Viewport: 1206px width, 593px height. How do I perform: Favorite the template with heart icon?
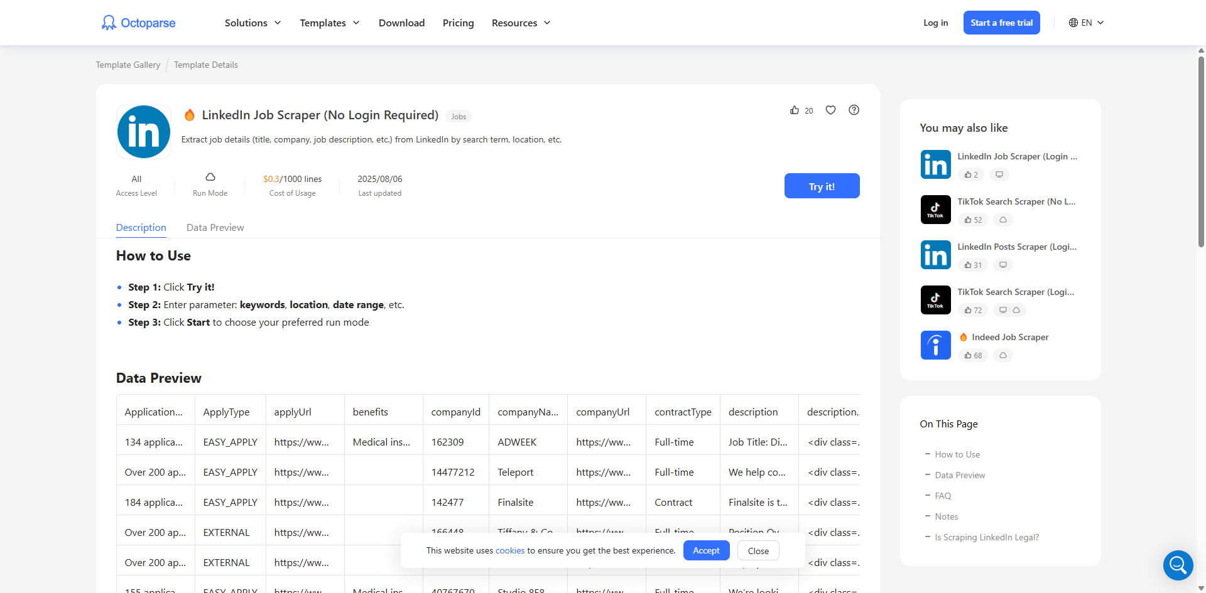[x=830, y=110]
